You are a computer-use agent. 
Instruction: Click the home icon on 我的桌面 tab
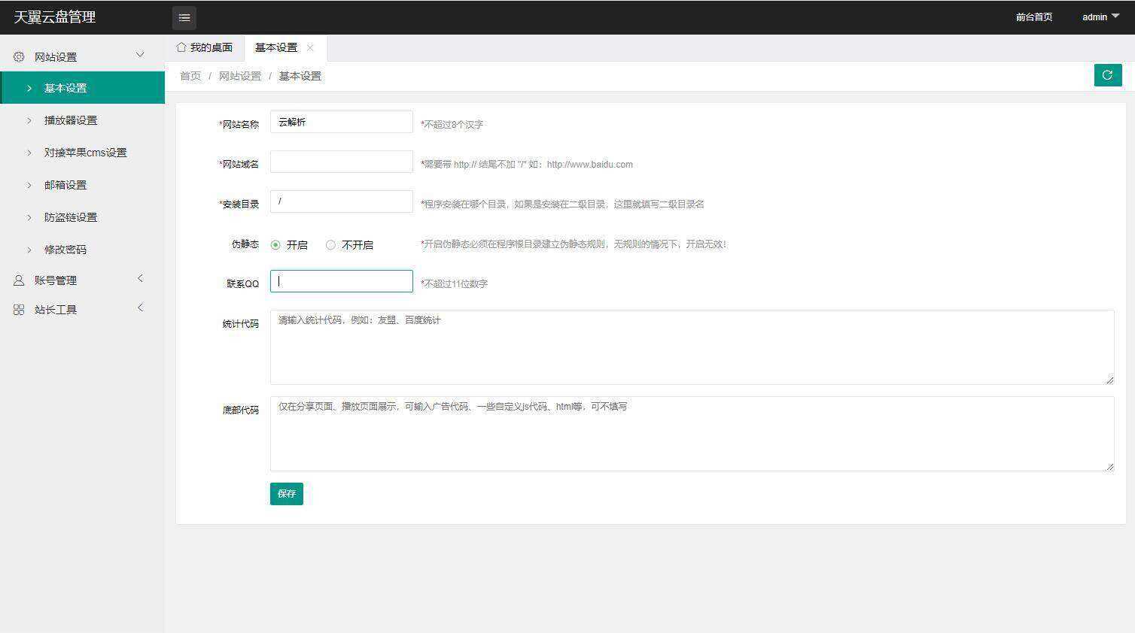[181, 47]
